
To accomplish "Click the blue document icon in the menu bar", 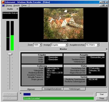I will pos(3,6).
